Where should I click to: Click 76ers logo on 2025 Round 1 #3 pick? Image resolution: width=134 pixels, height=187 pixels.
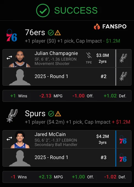[x=123, y=158]
